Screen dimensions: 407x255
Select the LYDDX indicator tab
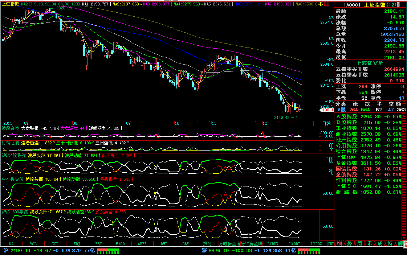point(273,244)
